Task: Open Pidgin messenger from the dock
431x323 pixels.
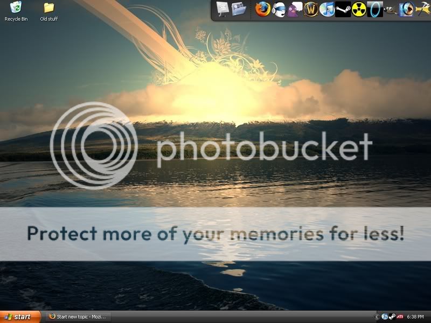Action: (x=295, y=10)
